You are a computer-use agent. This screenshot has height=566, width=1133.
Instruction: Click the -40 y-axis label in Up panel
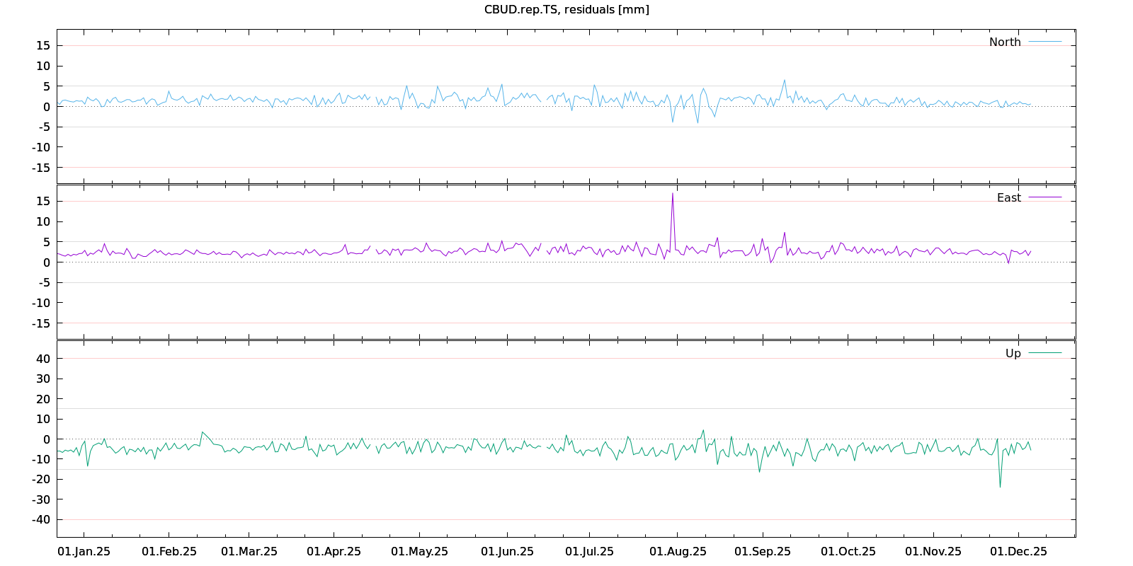(40, 519)
